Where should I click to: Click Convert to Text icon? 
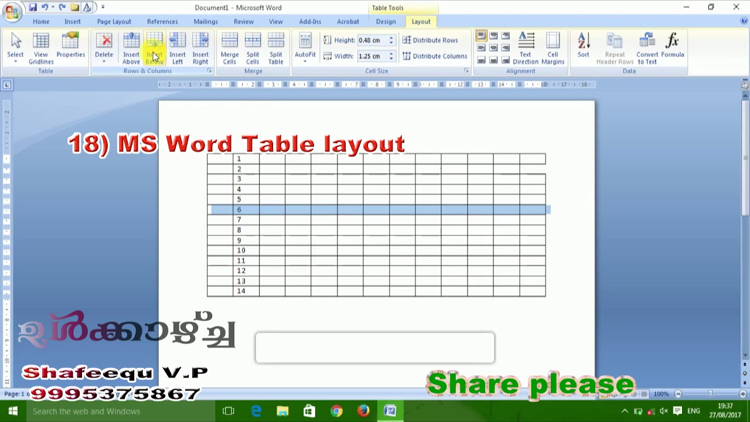[x=647, y=48]
